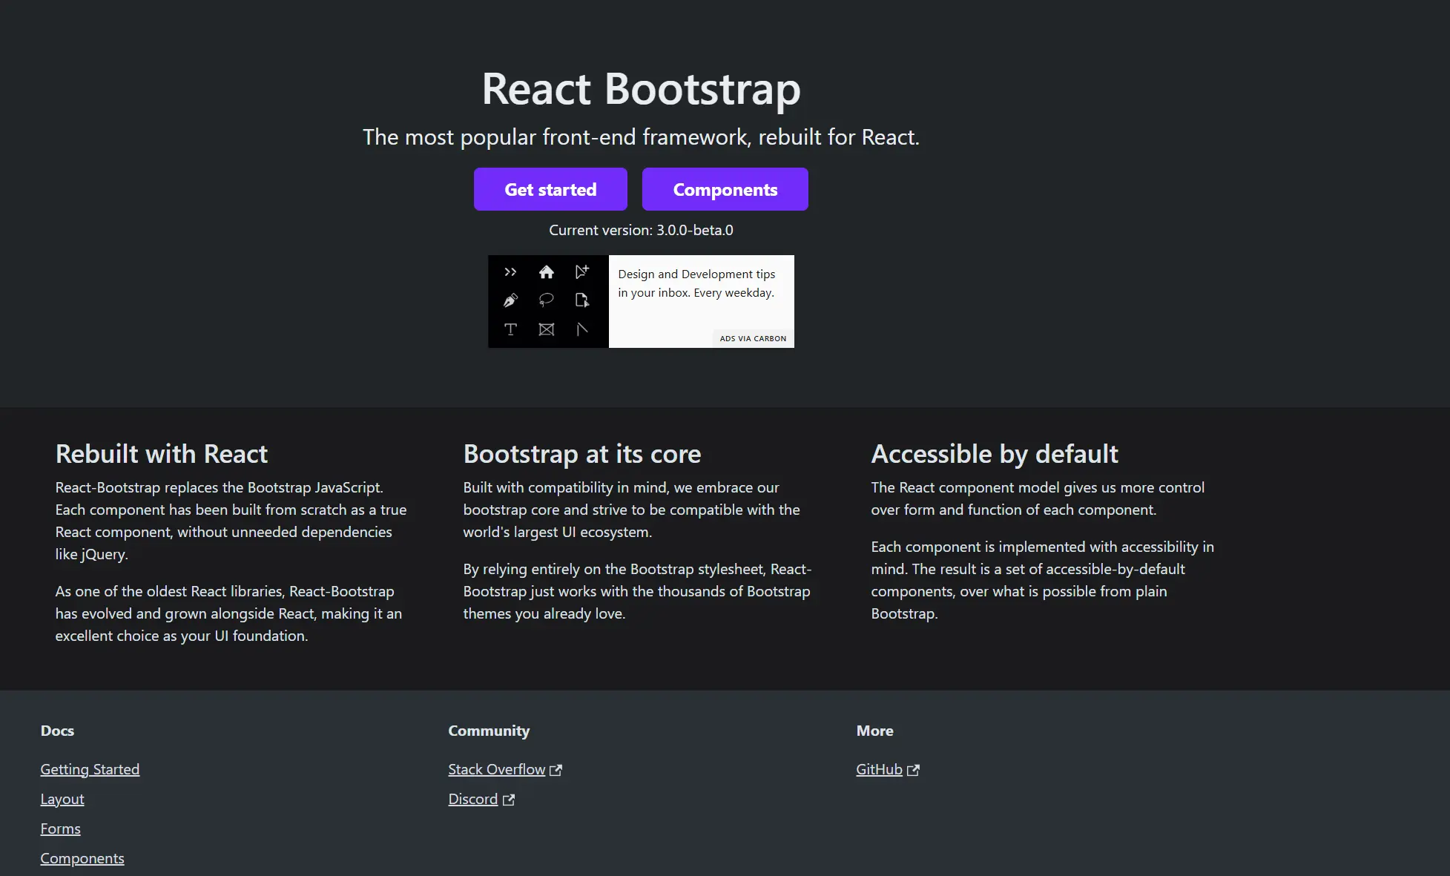The height and width of the screenshot is (876, 1450).
Task: Click external link icon beside Stack Overflow
Action: [x=556, y=770]
